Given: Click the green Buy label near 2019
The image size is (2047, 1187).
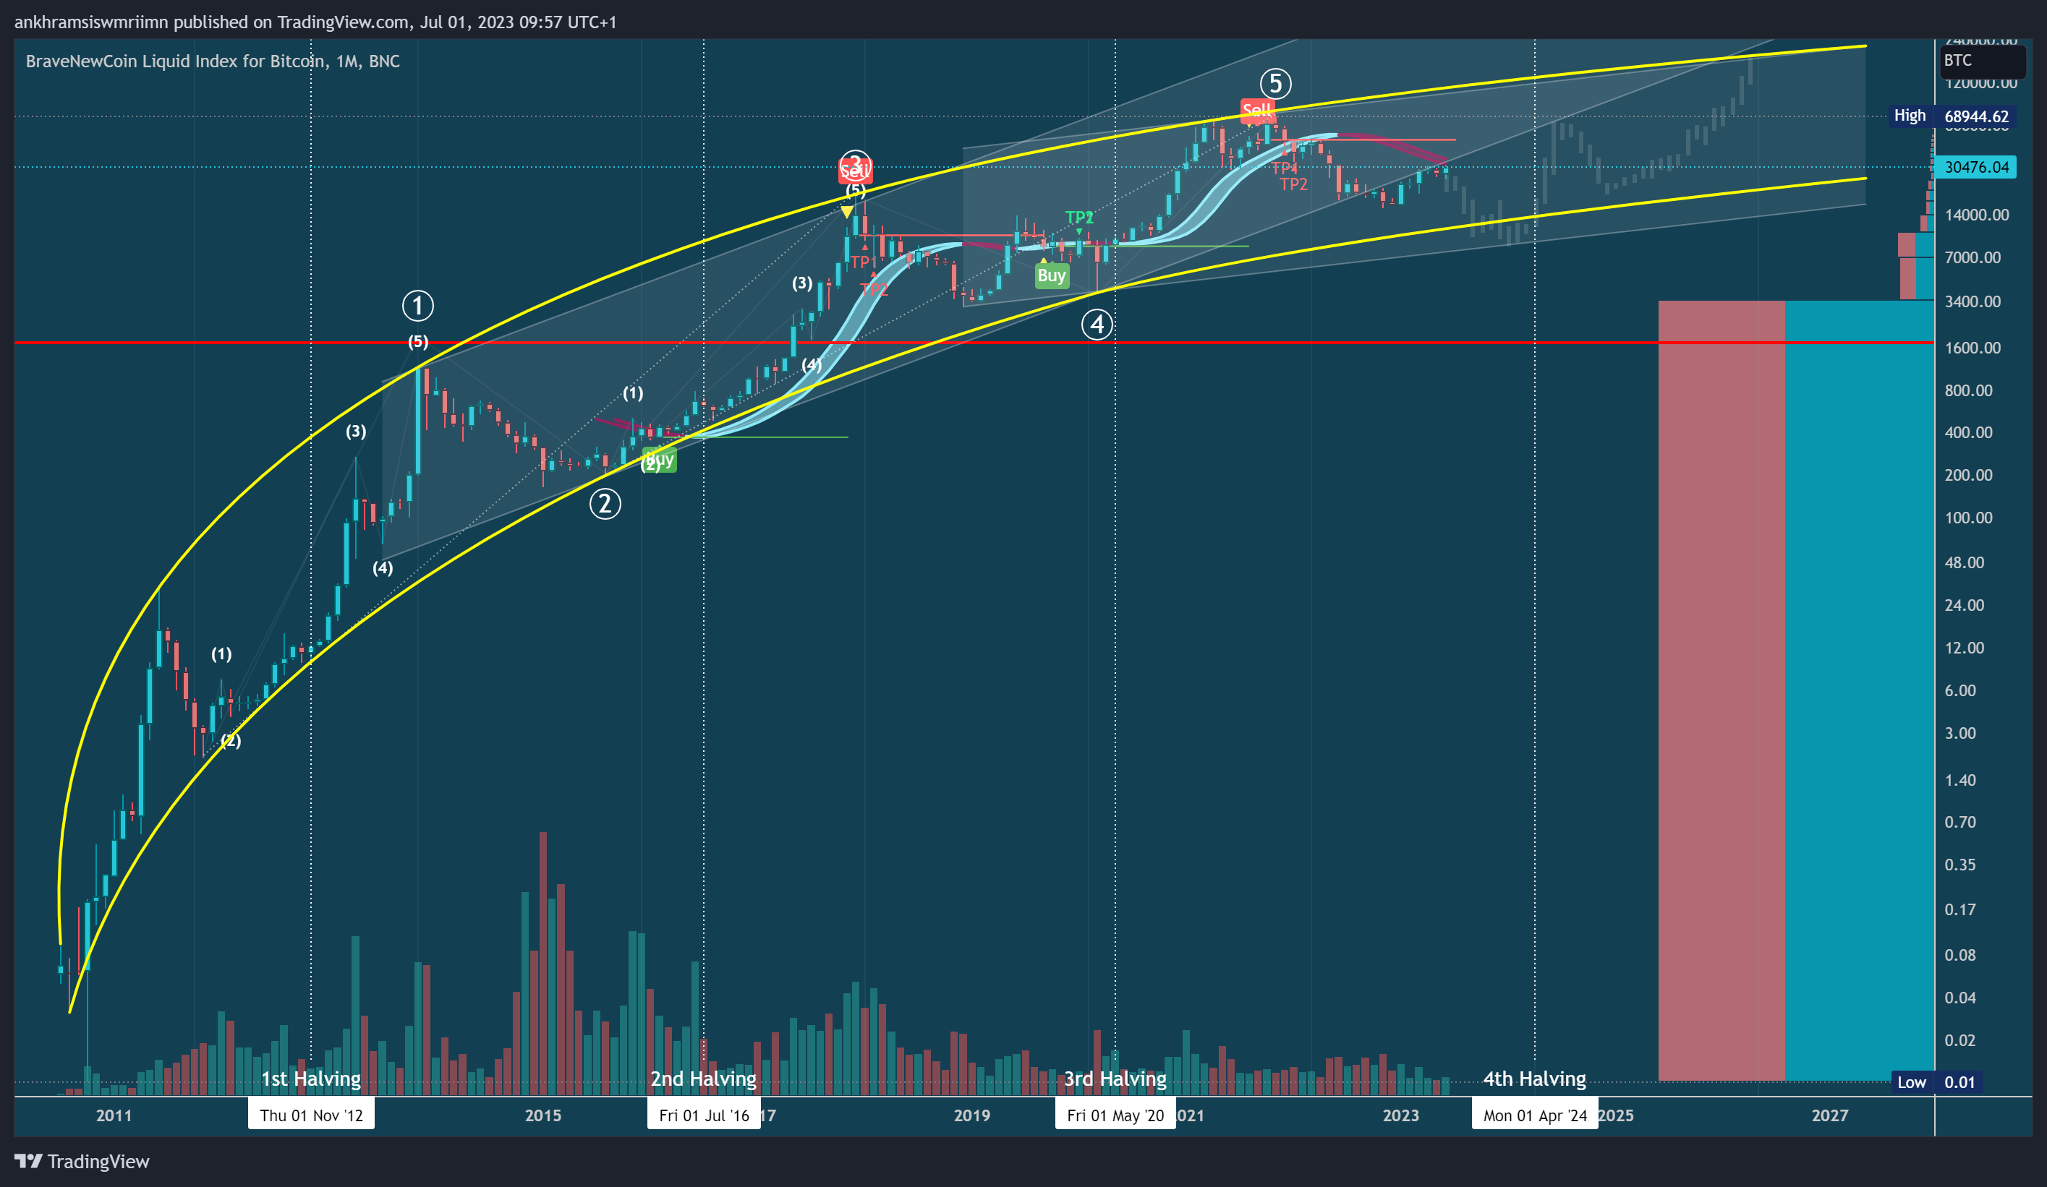Looking at the screenshot, I should click(x=1051, y=275).
